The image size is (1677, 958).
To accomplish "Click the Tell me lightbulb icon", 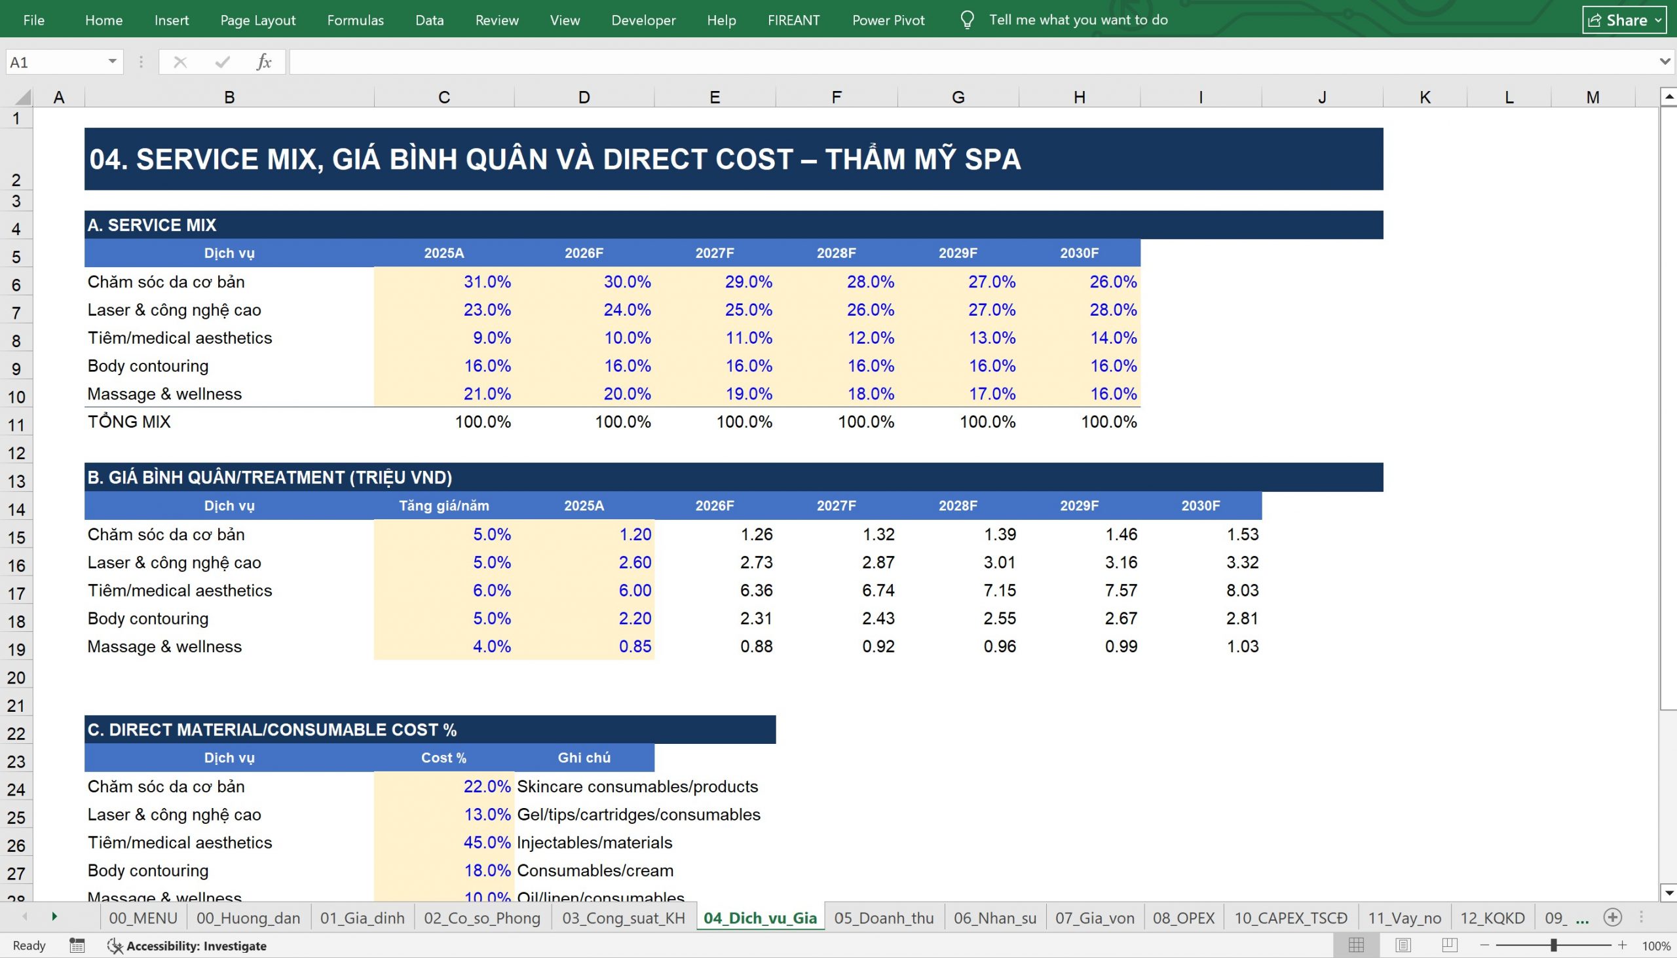I will (967, 20).
